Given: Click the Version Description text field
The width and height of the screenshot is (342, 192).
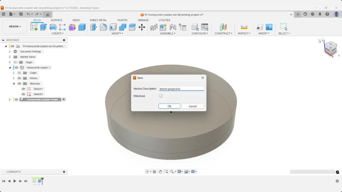Looking at the screenshot, I should pos(181,88).
